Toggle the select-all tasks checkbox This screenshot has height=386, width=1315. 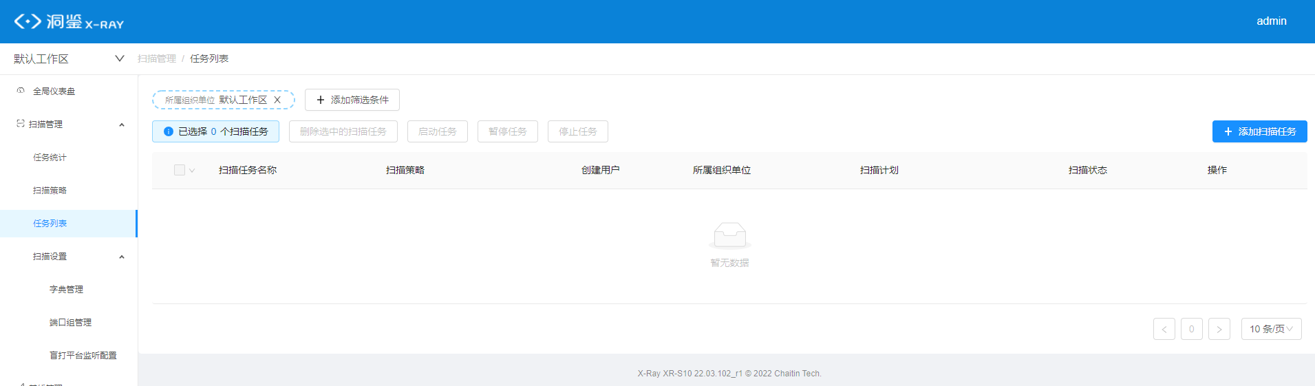(180, 170)
